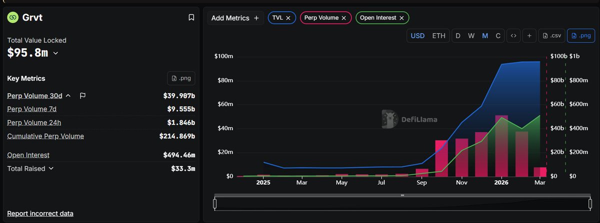The height and width of the screenshot is (223, 600).
Task: Expand the Total Raised details
Action: pyautogui.click(x=51, y=169)
